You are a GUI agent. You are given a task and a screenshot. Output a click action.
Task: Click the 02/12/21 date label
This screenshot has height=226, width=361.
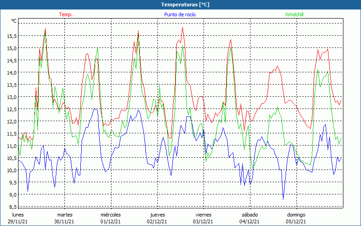[157, 221]
